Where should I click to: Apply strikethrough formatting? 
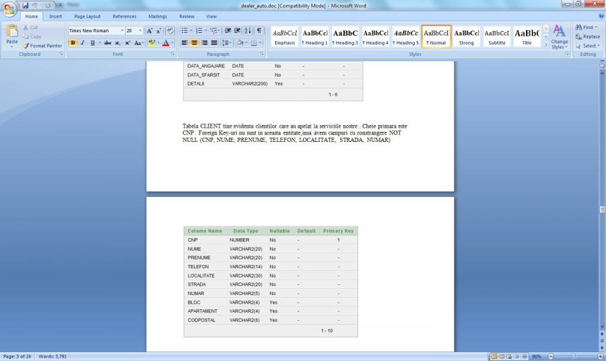point(107,43)
